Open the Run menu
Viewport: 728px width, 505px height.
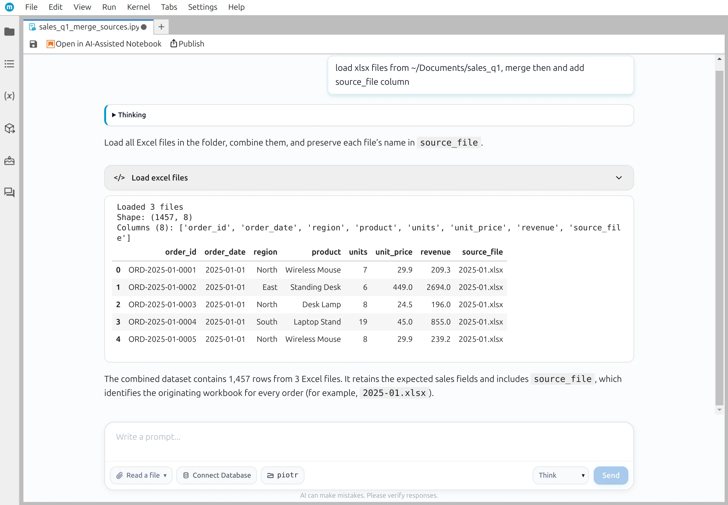(109, 7)
